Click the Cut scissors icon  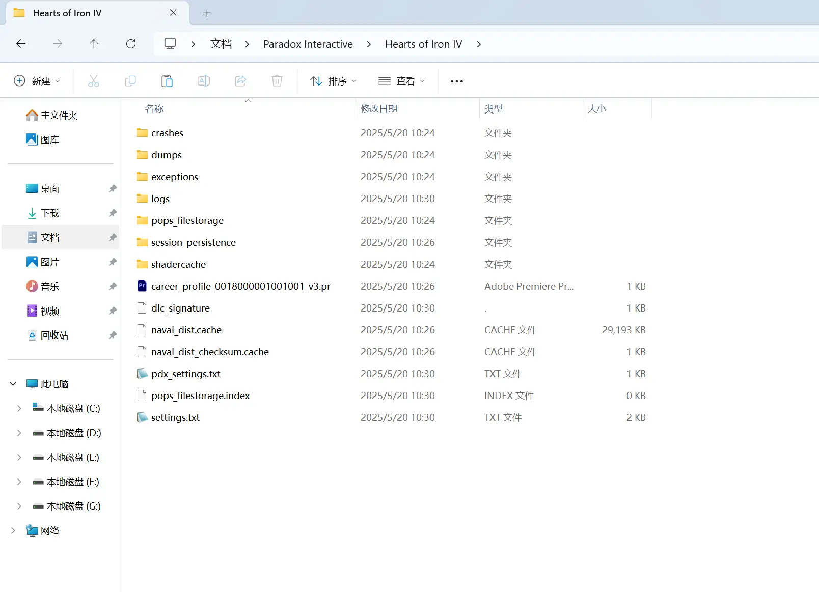click(x=93, y=80)
